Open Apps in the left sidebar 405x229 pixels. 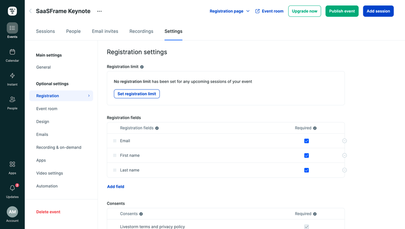click(12, 168)
